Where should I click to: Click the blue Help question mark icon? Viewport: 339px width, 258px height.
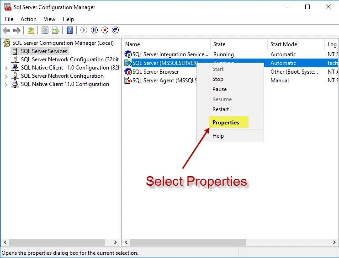click(69, 30)
